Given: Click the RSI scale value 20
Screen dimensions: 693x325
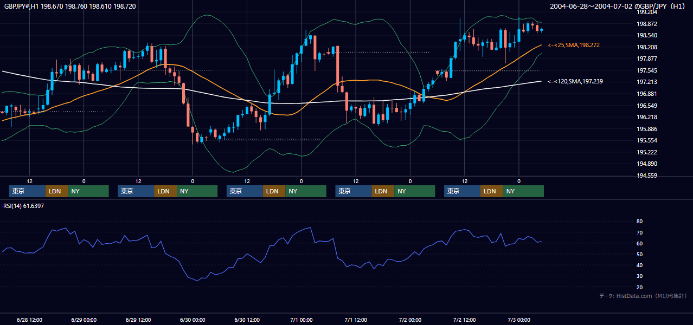Looking at the screenshot, I should tap(639, 287).
